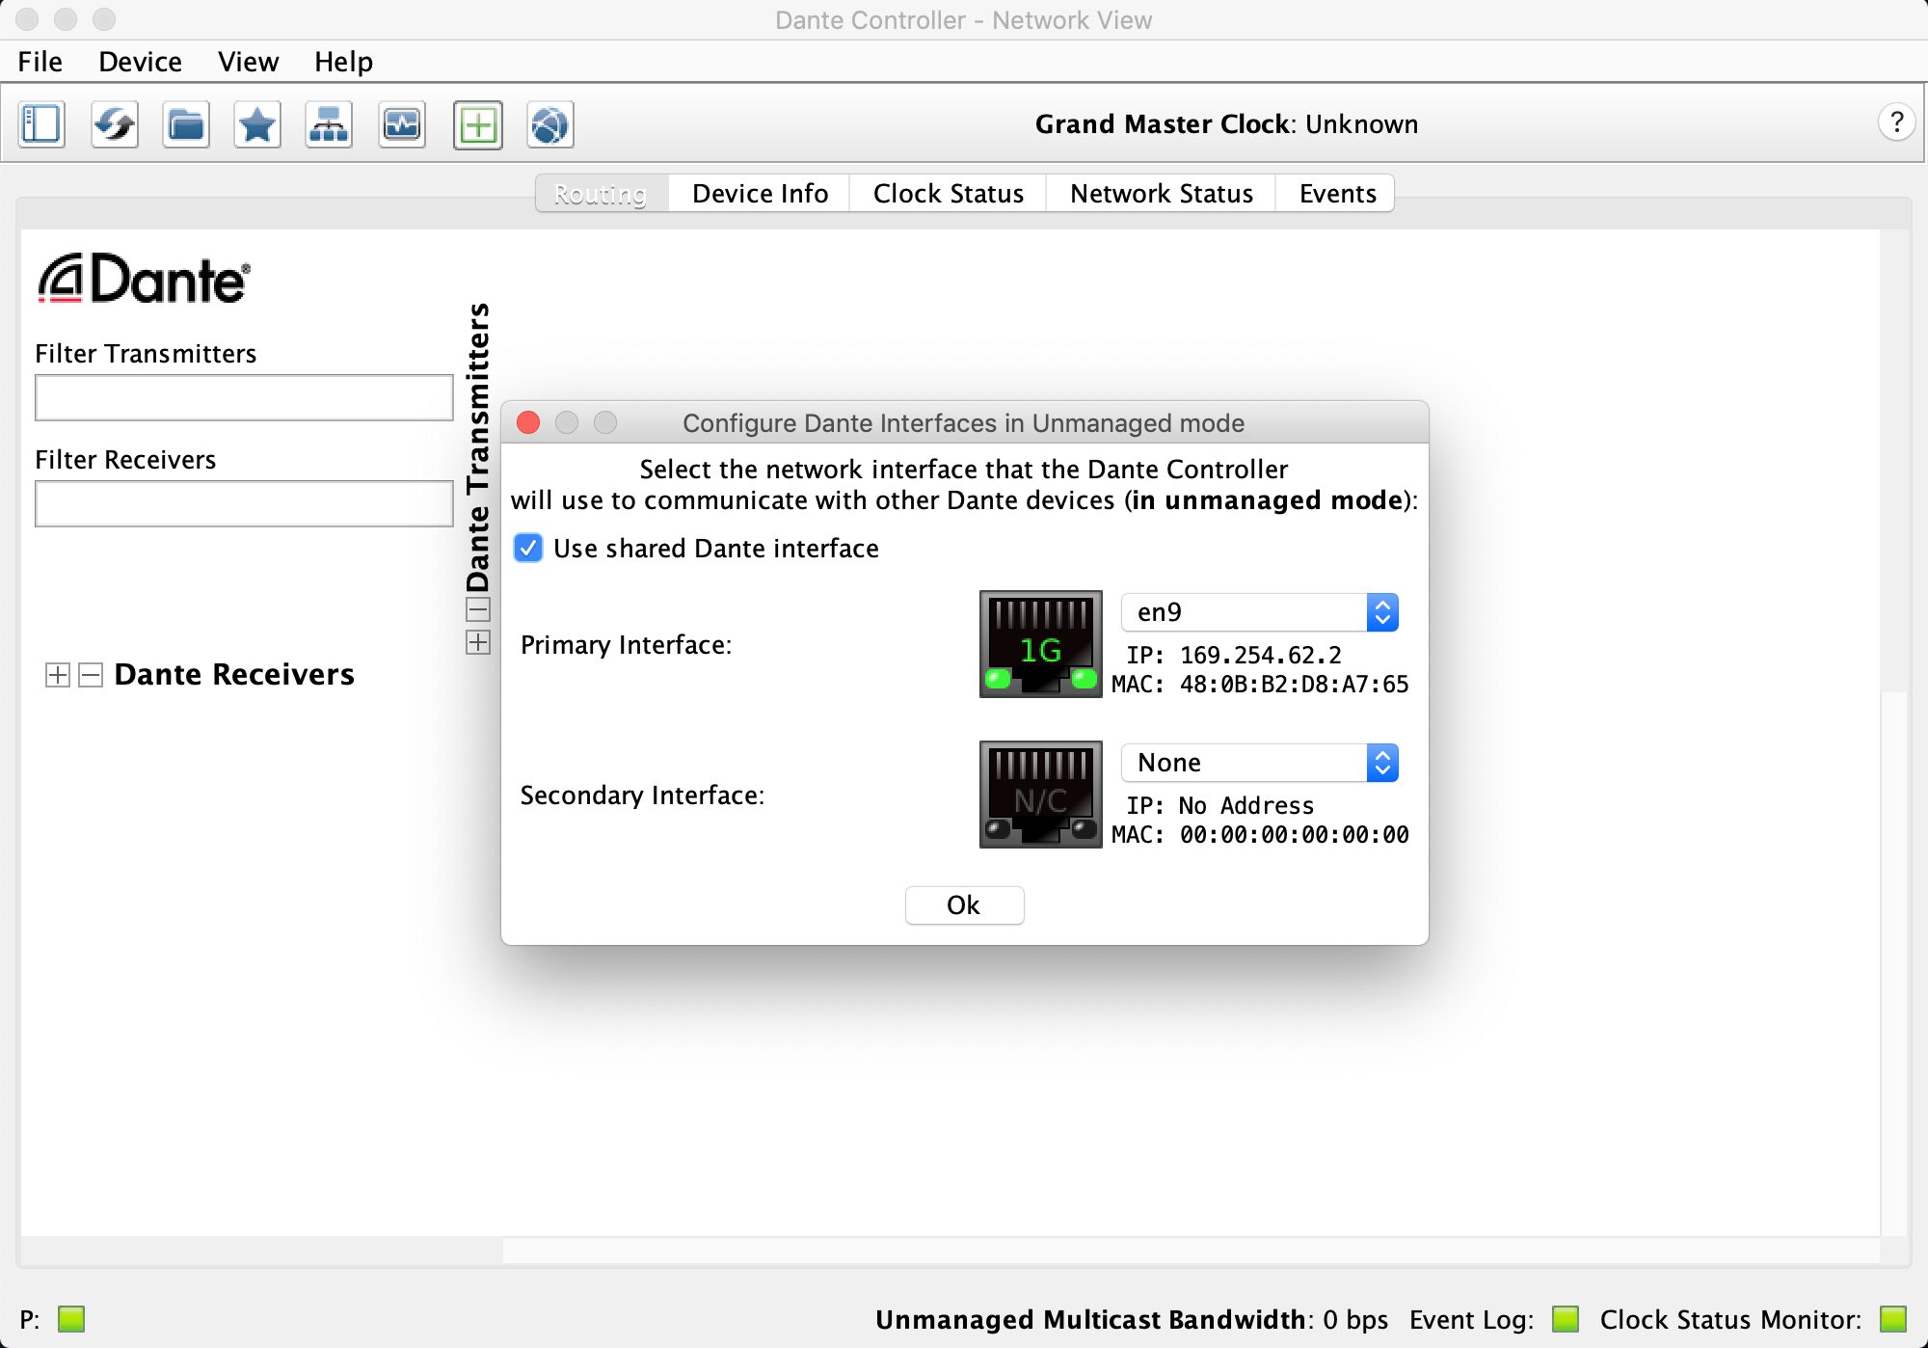
Task: Click the Clock Status Monitor green indicator
Action: coord(1892,1318)
